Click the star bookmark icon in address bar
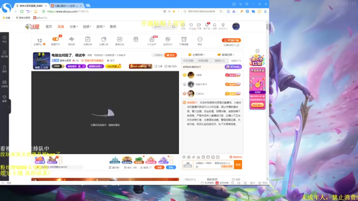 [x=174, y=12]
